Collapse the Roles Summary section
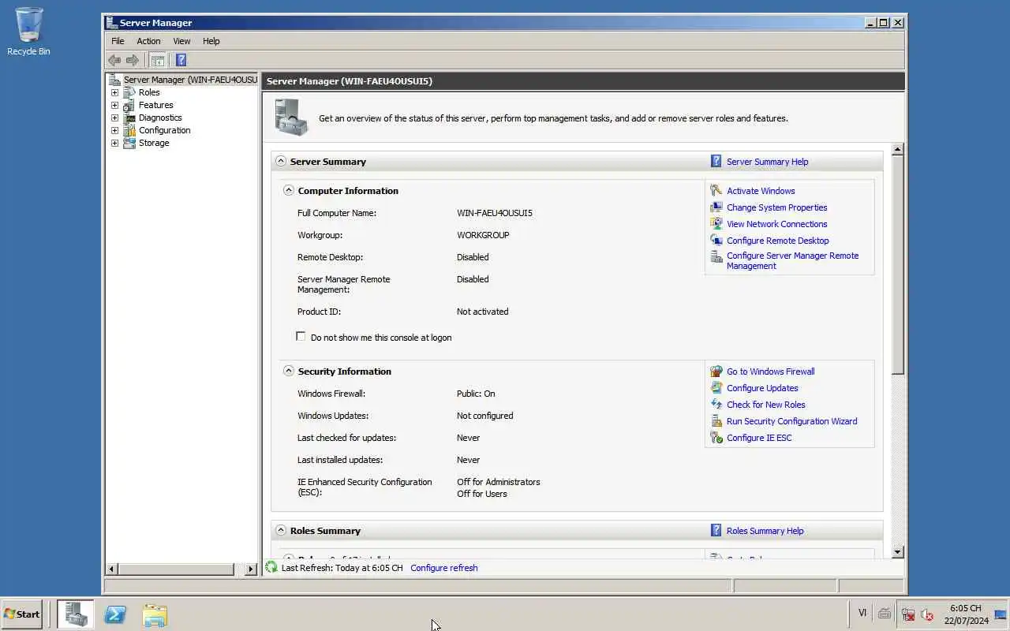 point(281,530)
